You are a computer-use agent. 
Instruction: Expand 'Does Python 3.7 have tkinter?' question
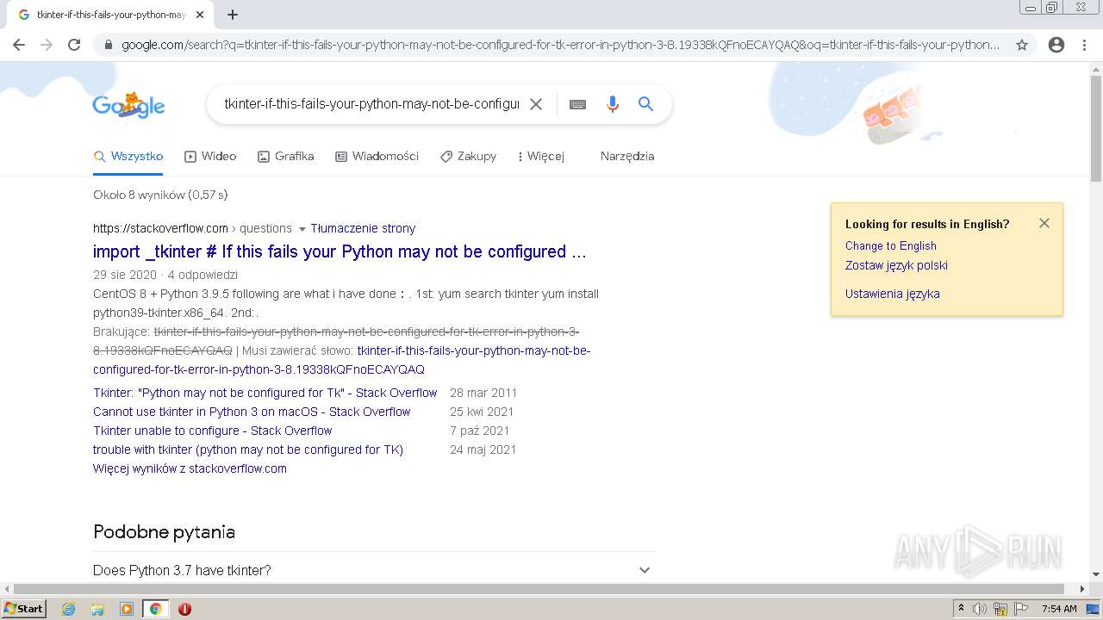[374, 570]
